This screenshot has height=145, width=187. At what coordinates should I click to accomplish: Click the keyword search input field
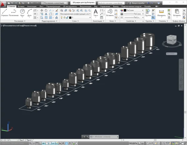click(x=111, y=3)
